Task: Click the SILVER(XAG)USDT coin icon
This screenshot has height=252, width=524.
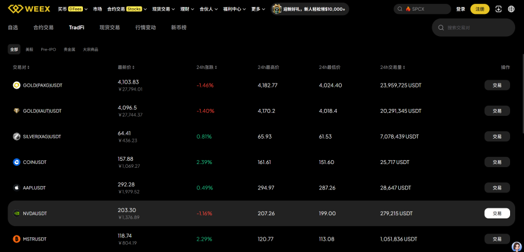Action: pos(16,136)
